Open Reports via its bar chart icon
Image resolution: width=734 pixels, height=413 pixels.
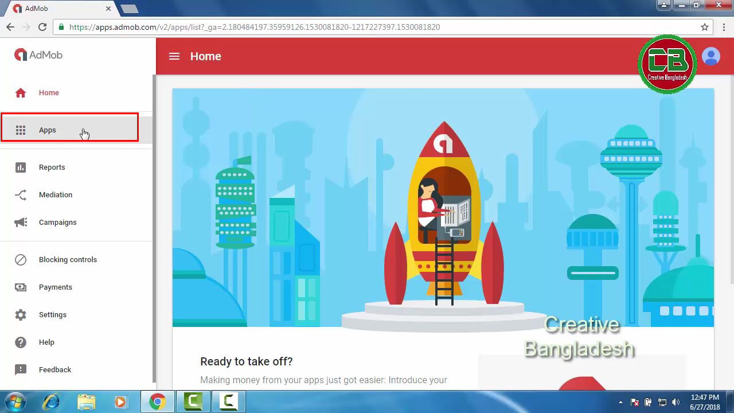pos(21,167)
